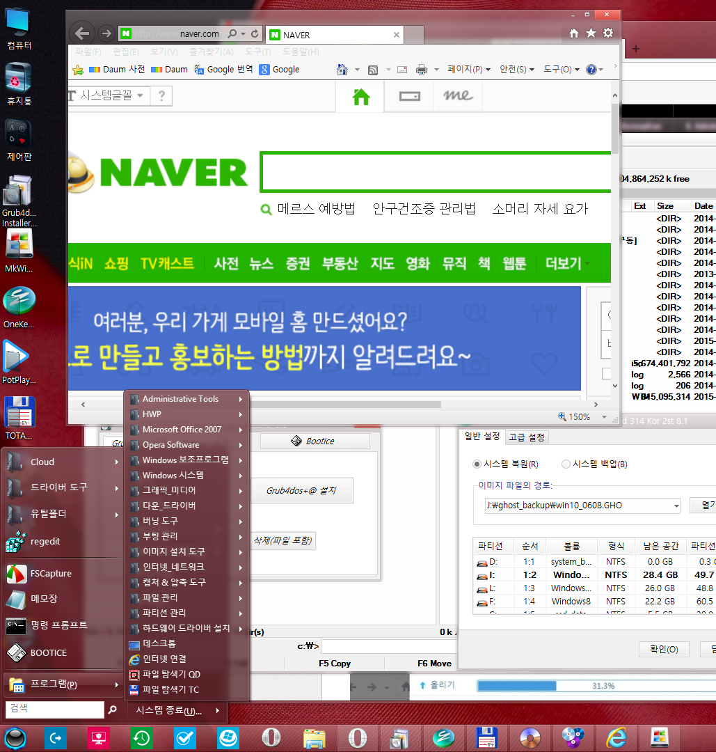
Task: Click the browser vertical scrollbar
Action: (615, 129)
